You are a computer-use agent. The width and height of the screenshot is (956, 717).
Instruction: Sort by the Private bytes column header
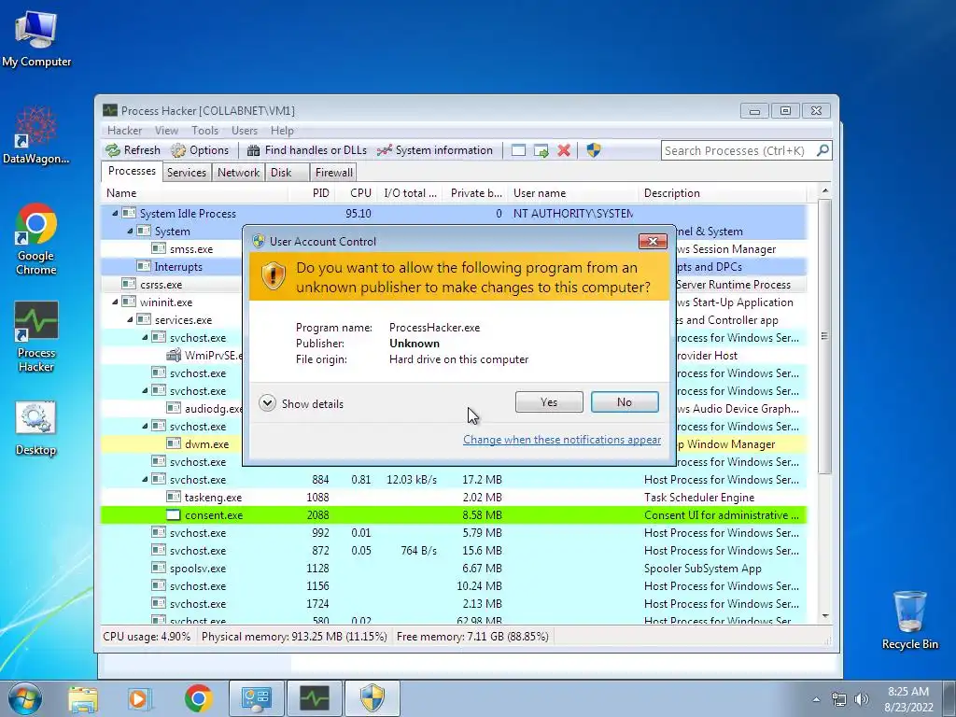click(475, 192)
